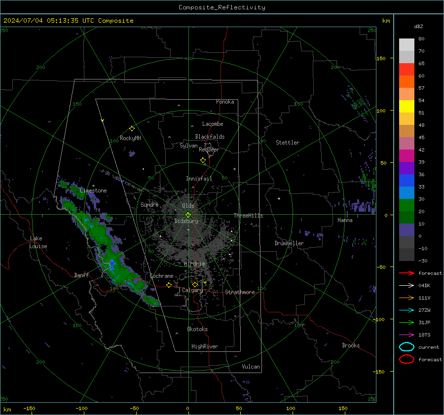This screenshot has height=415, width=444.
Task: Click the yellow diamond marker above Calgary
Action: 195,284
